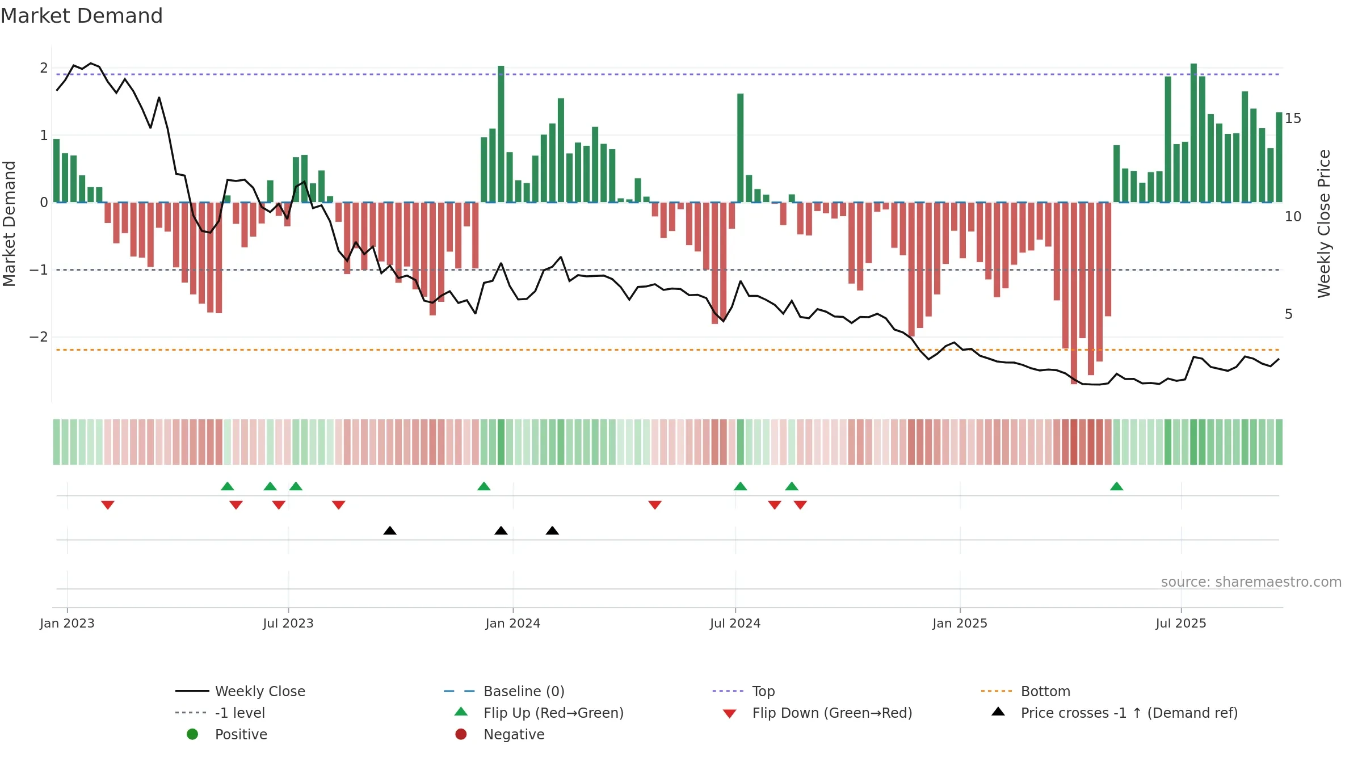Select the Top legend label
Image resolution: width=1362 pixels, height=766 pixels.
click(763, 691)
